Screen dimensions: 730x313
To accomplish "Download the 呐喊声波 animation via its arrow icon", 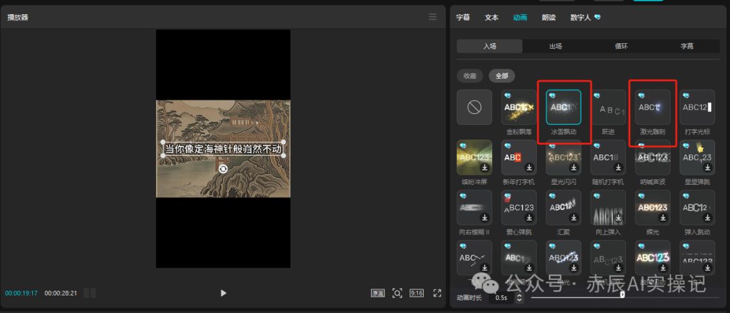I will tap(664, 168).
